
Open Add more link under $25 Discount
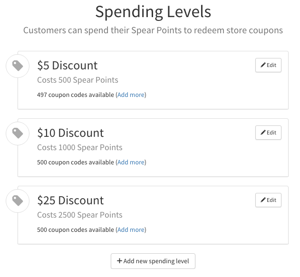point(131,230)
